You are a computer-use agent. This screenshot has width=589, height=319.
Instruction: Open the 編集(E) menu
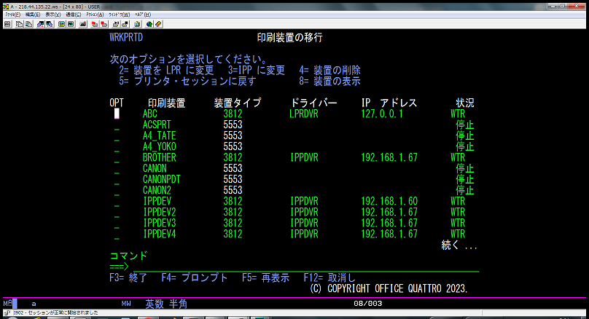click(x=32, y=14)
